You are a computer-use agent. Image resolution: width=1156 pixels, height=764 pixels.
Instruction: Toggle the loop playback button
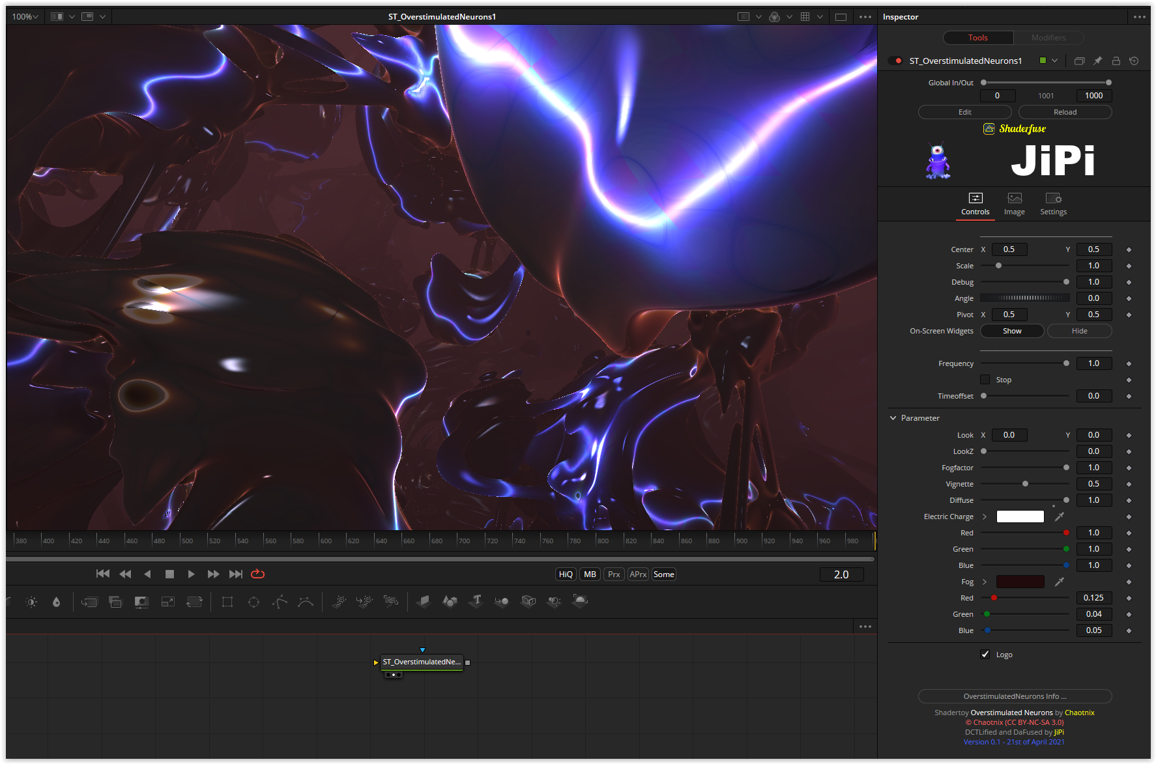[x=257, y=574]
